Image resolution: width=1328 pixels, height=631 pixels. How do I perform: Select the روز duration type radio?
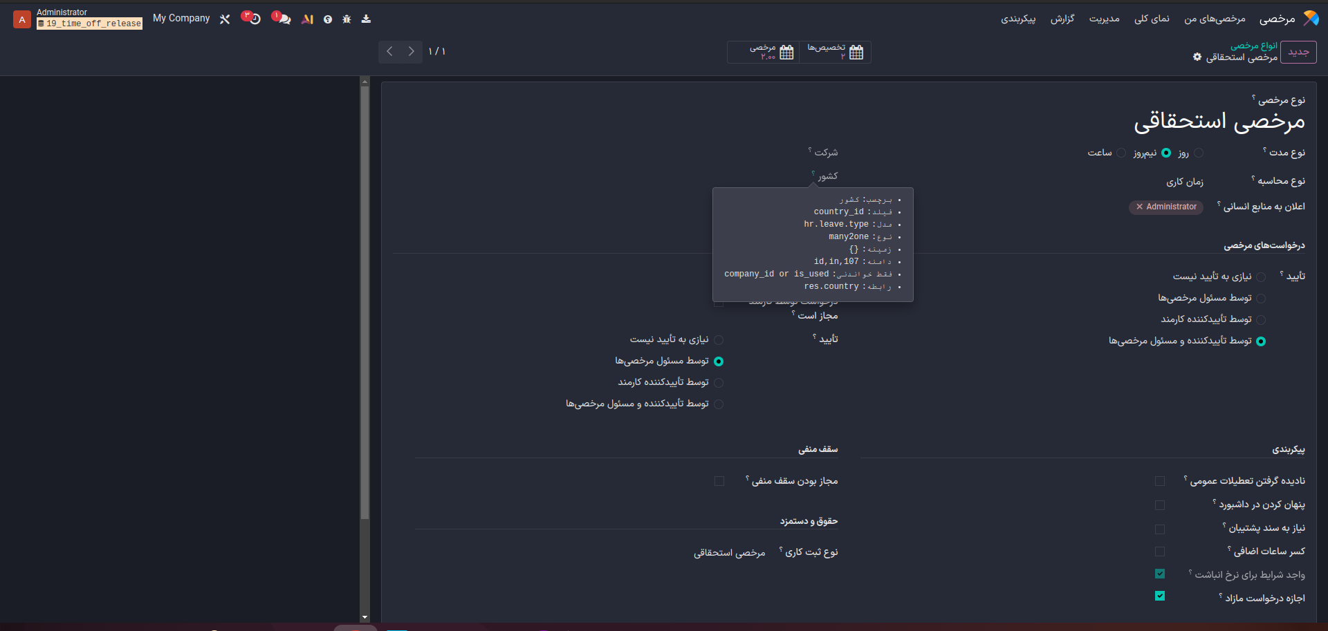[x=1199, y=153]
